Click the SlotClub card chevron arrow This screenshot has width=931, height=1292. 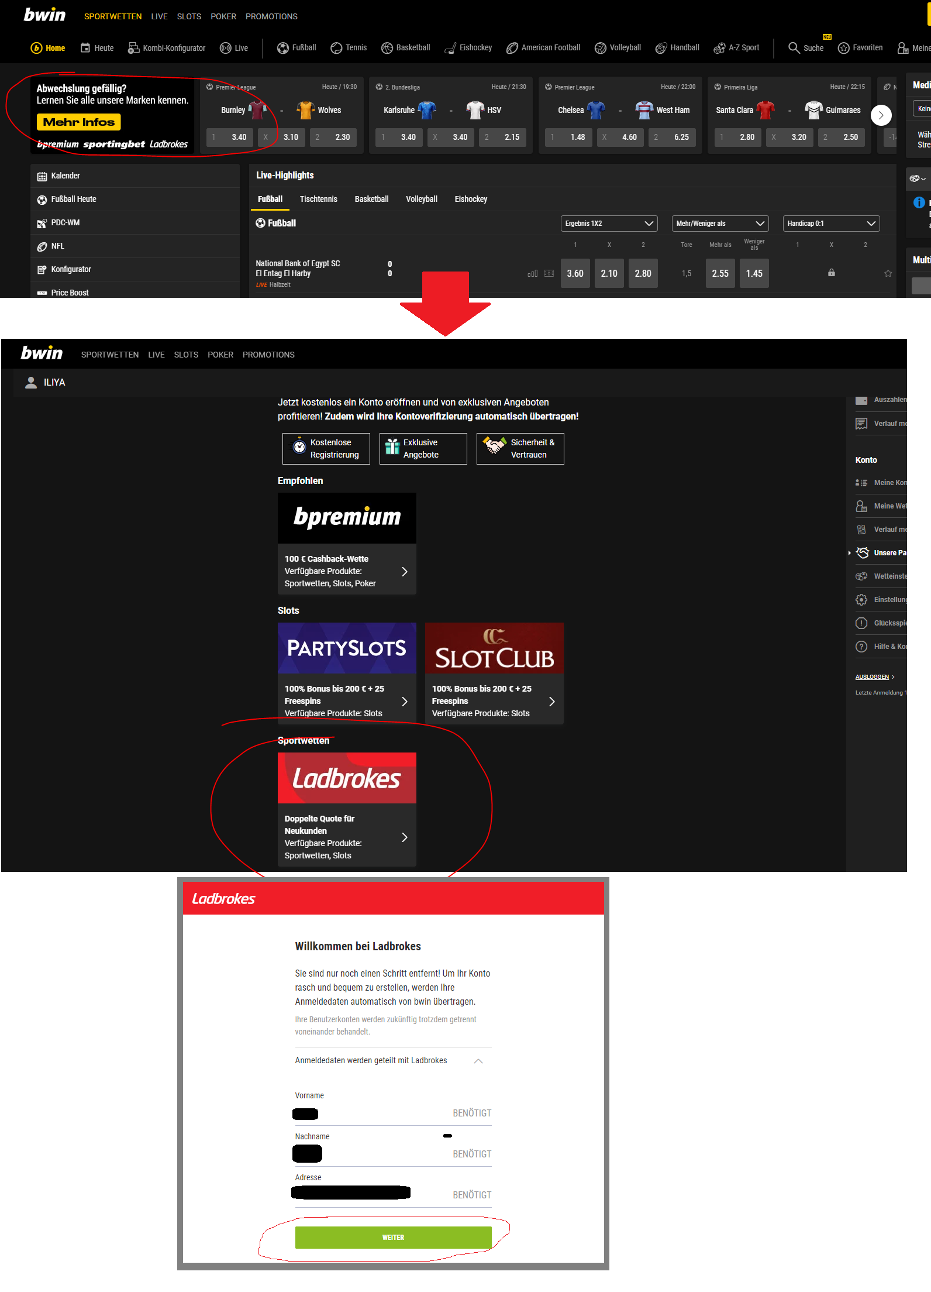coord(551,702)
